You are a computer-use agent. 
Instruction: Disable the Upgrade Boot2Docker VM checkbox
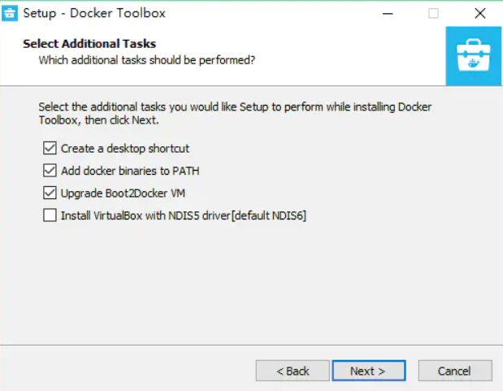[50, 193]
